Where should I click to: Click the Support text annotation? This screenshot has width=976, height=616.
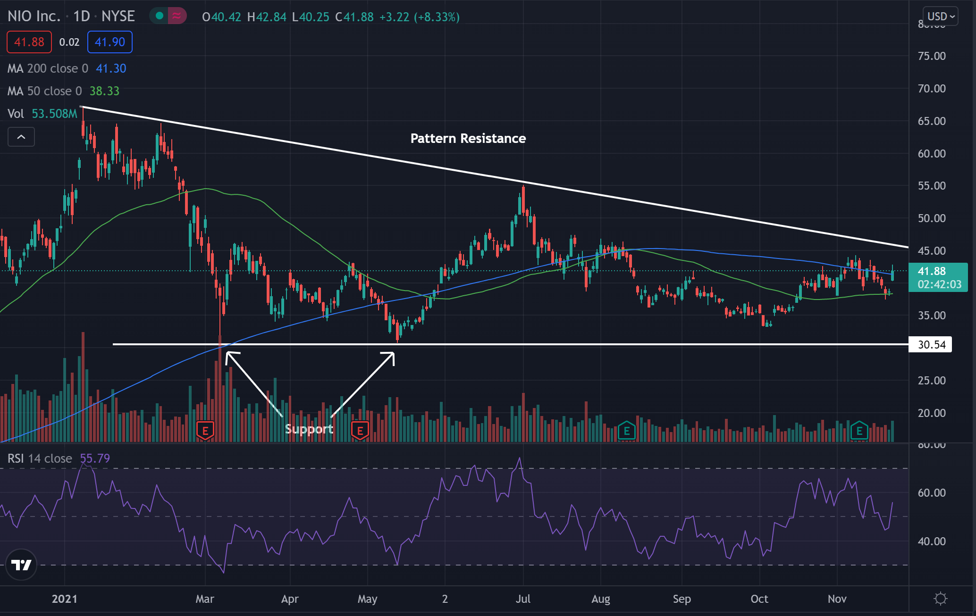point(309,429)
